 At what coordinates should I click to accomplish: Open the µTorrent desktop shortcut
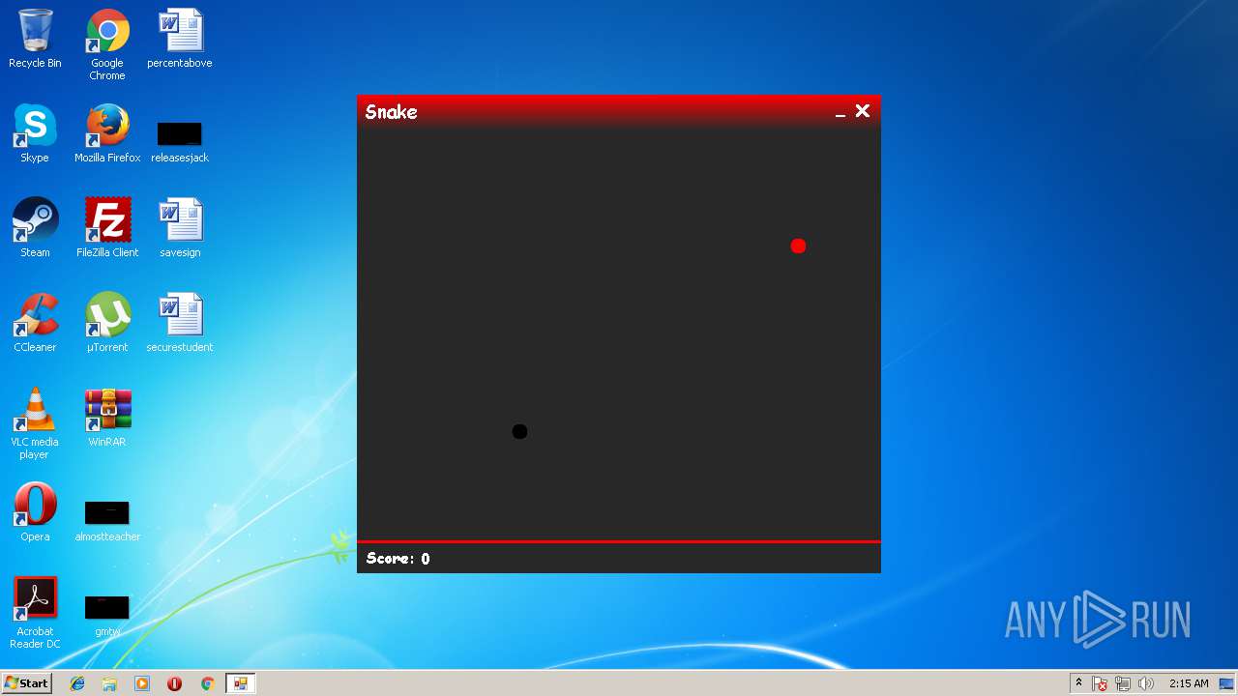pos(107,324)
